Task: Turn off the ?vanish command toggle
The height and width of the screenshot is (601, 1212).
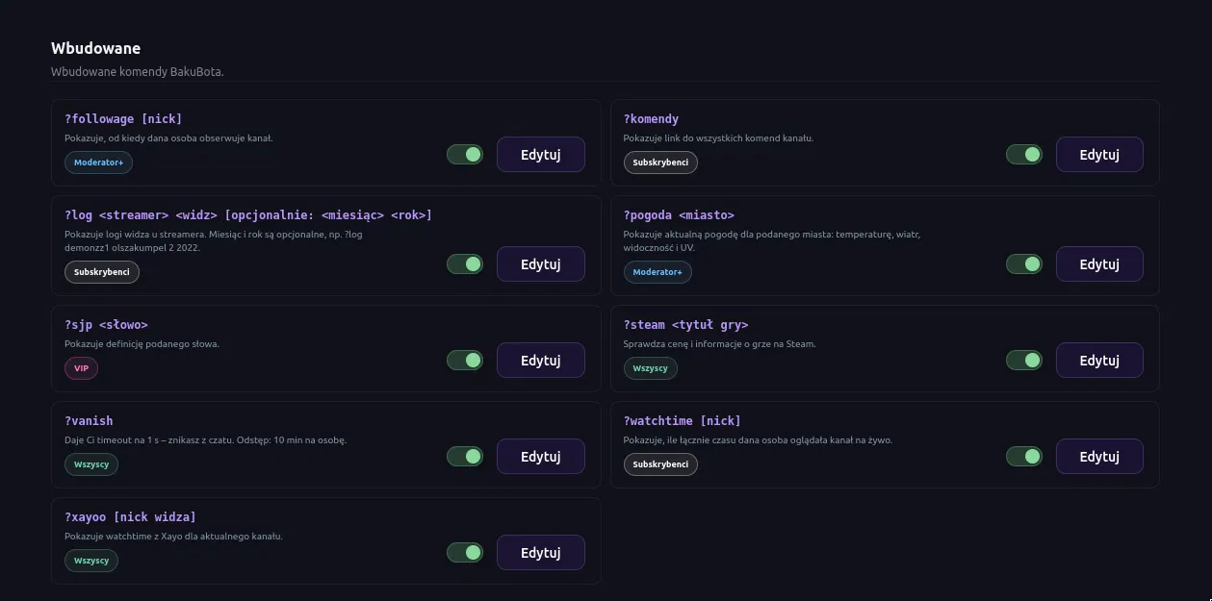Action: 465,456
